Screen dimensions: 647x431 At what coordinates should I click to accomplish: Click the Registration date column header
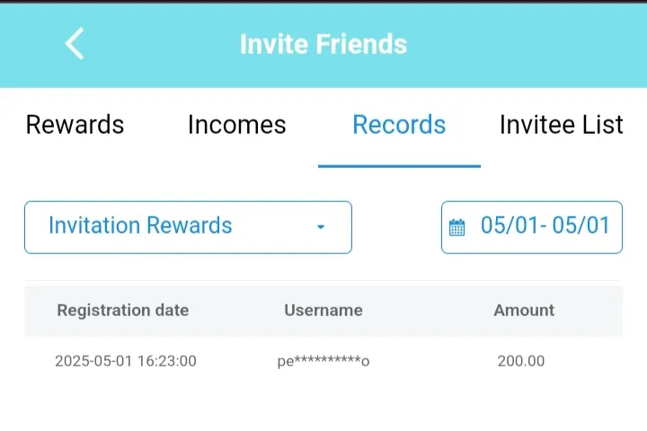[123, 310]
